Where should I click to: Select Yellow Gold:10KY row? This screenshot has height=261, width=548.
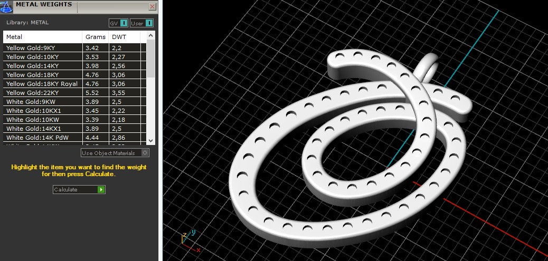(x=75, y=57)
